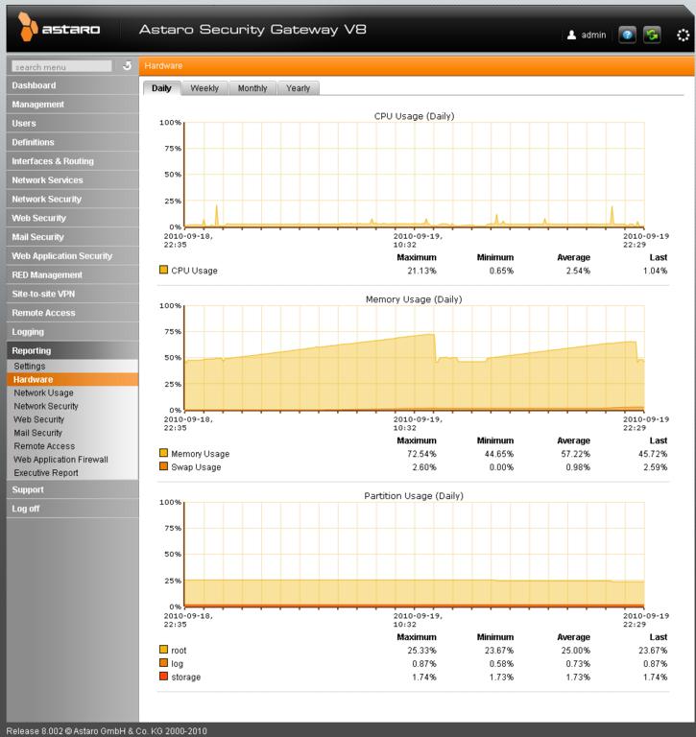Open the RED Management menu
This screenshot has height=737, width=696.
pos(72,275)
